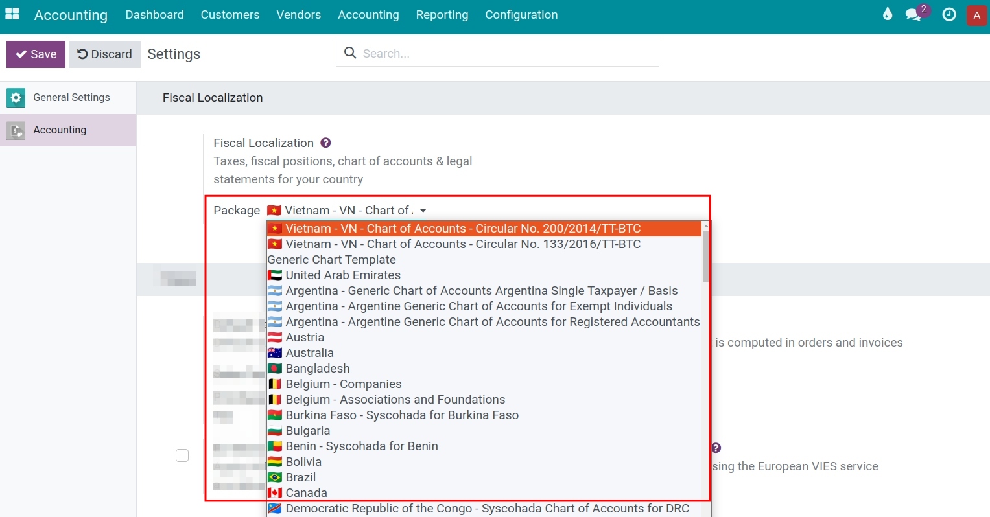Open the conversations chat icon
The height and width of the screenshot is (517, 990).
pyautogui.click(x=913, y=15)
